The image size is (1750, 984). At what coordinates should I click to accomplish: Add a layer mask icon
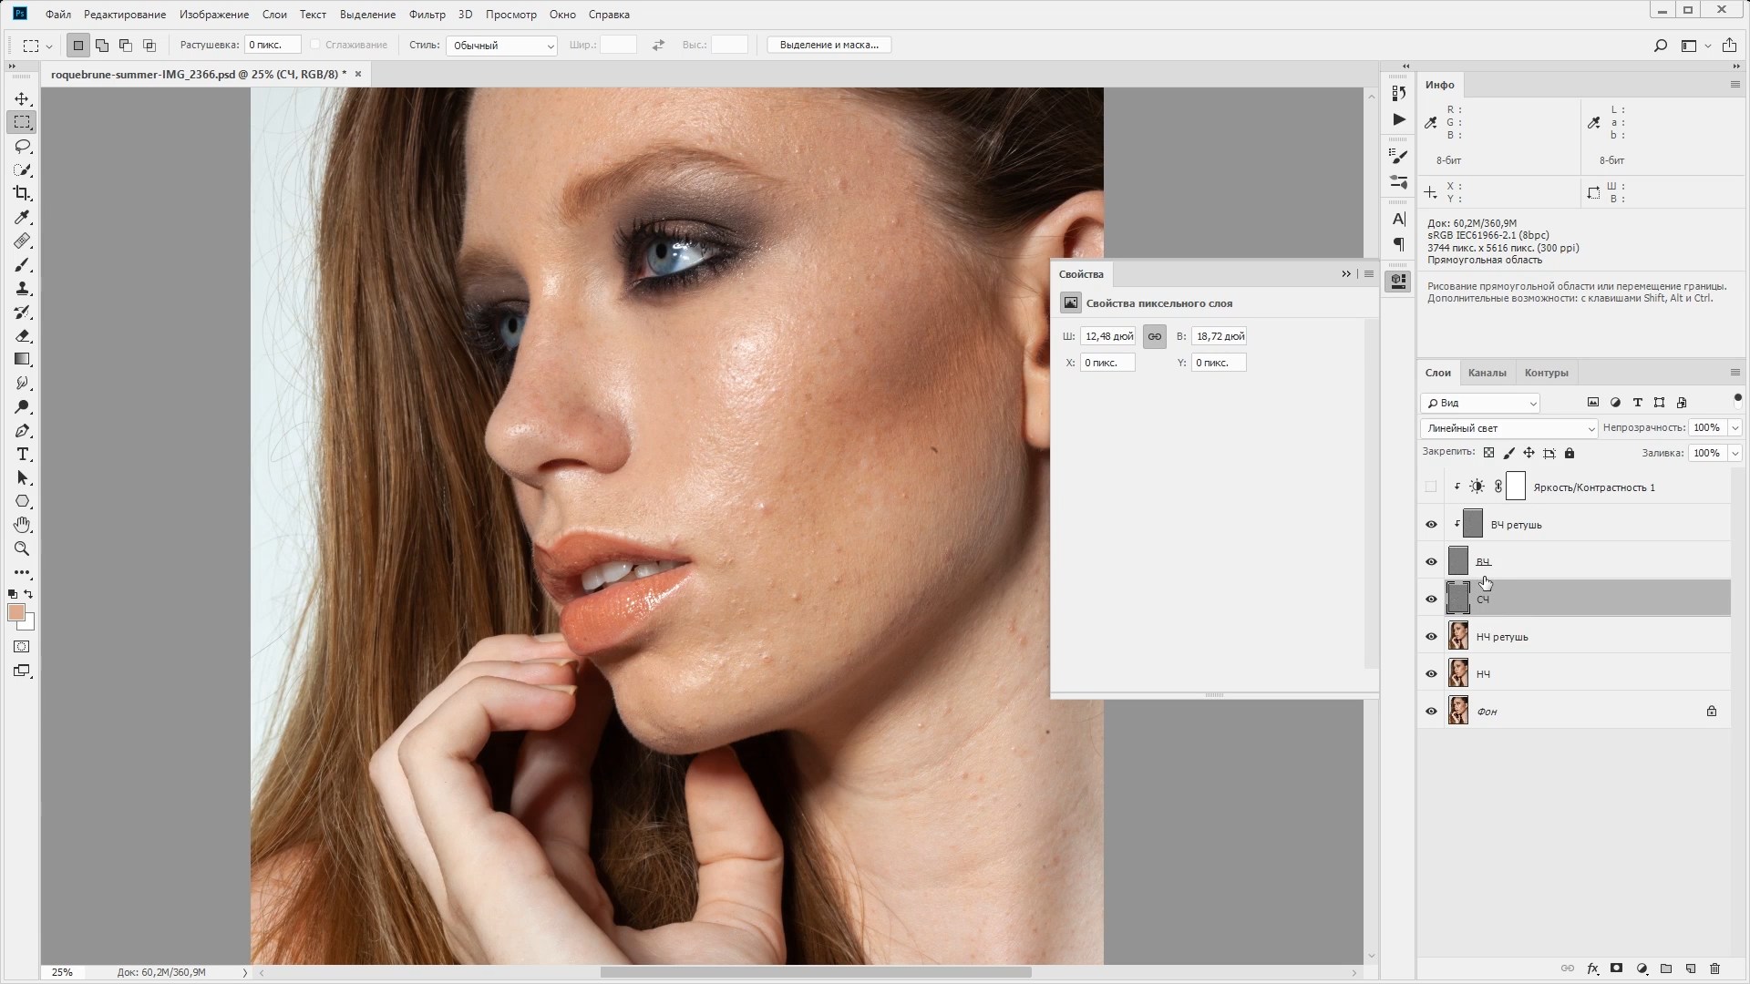pyautogui.click(x=1616, y=969)
